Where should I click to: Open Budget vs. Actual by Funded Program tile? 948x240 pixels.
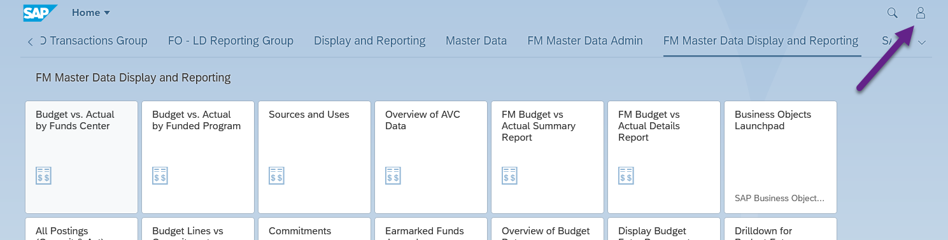(198, 157)
